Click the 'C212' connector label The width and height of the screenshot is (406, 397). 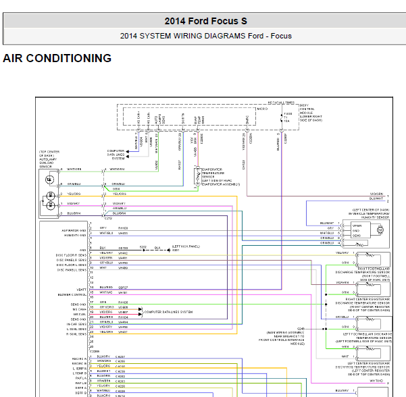(108, 218)
